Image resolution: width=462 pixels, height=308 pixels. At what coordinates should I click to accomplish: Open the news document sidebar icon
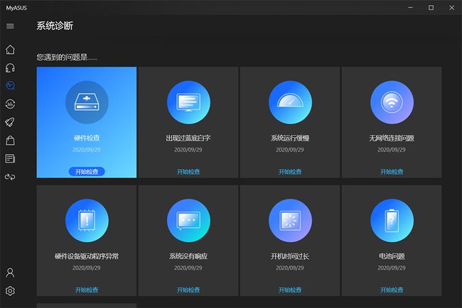[10, 158]
